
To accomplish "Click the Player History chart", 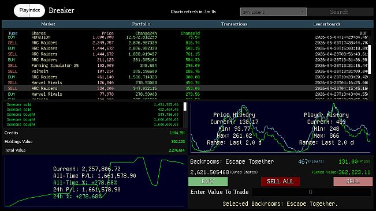I will coord(326,128).
